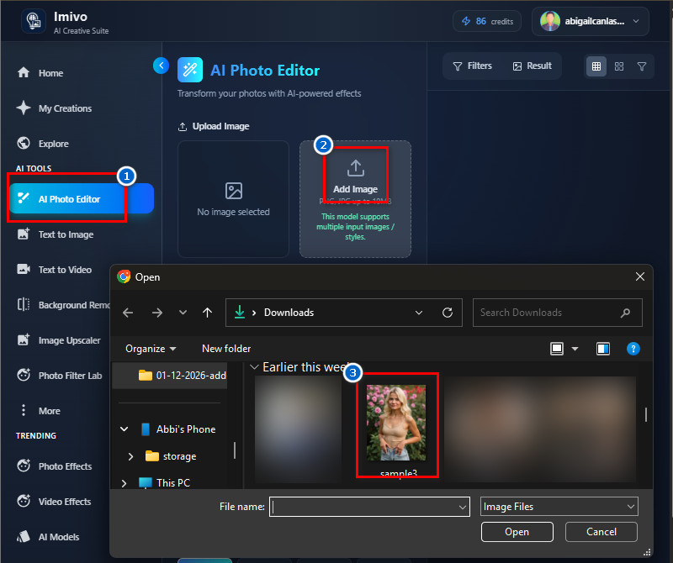Select the large grid view icon

click(x=619, y=66)
